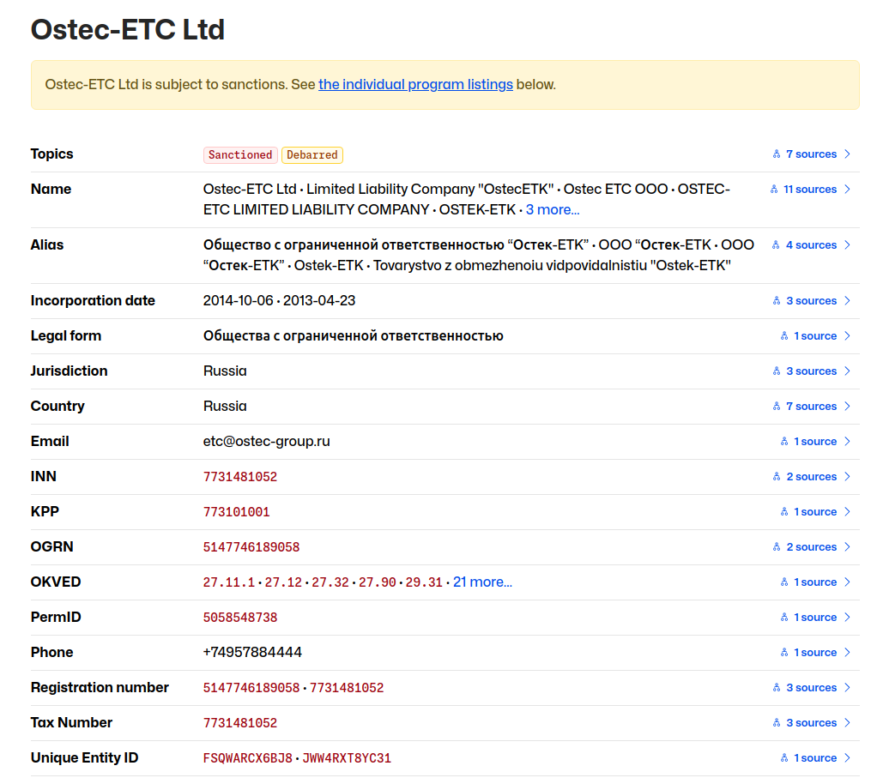The height and width of the screenshot is (784, 877).
Task: Open 1 source for Legal form
Action: tap(815, 336)
